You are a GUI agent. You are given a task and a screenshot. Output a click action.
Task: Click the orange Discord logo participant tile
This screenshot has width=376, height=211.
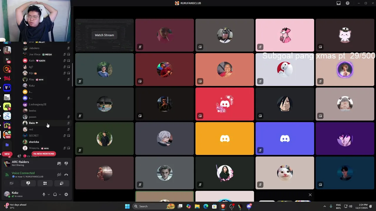click(x=225, y=138)
